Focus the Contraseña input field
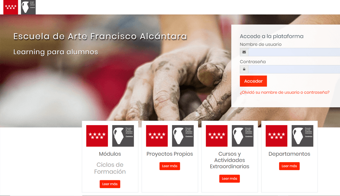Screen dimensions: 340x196 tap(294, 69)
